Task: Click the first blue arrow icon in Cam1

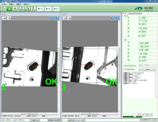Action: pyautogui.click(x=52, y=18)
